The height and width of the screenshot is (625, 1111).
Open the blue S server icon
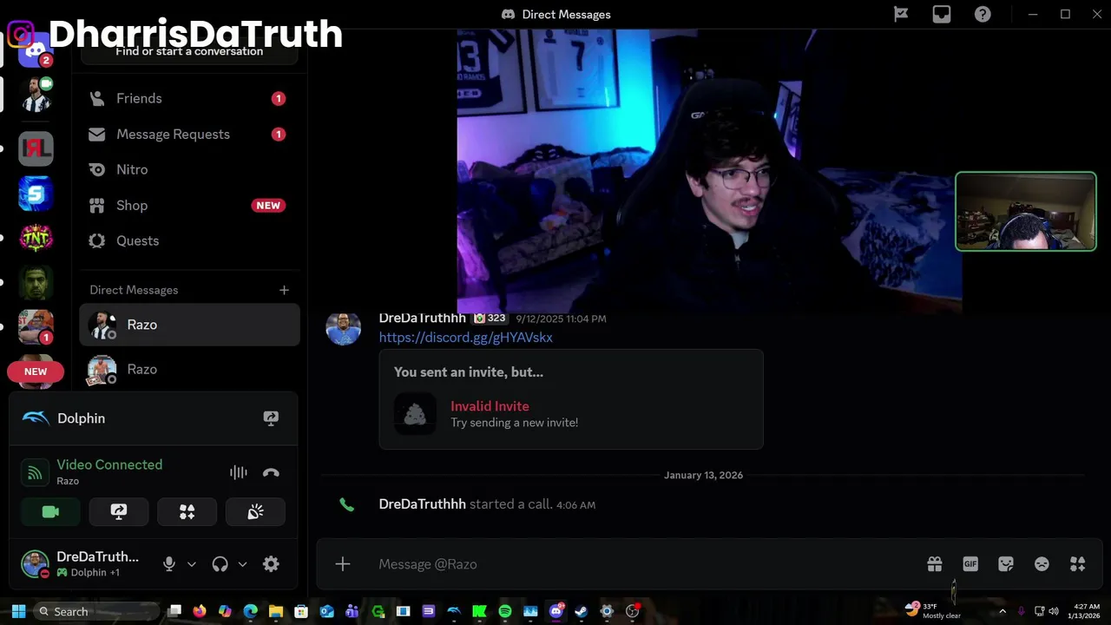pos(36,194)
